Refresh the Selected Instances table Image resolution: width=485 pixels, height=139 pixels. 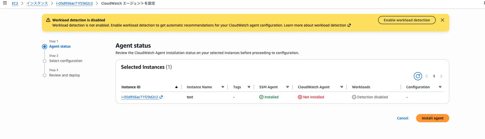[x=418, y=76]
